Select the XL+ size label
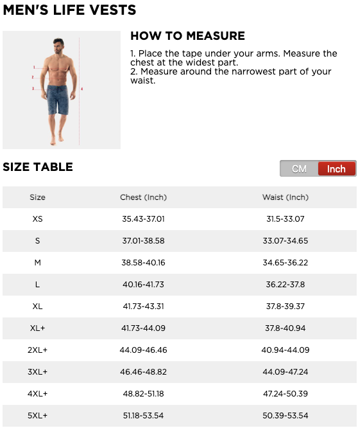Image resolution: width=358 pixels, height=428 pixels. (38, 328)
